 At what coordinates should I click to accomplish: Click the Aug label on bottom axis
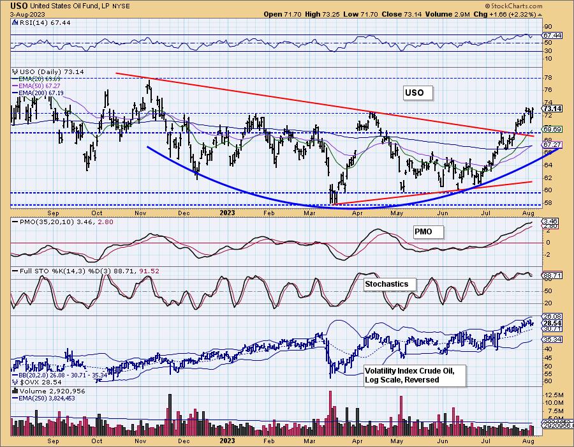pos(528,441)
